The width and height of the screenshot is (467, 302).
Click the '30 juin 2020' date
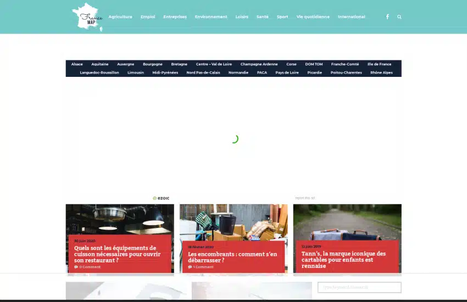tap(85, 241)
